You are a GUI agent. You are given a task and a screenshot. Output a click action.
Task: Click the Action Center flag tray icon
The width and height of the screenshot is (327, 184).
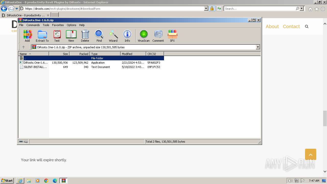(x=303, y=181)
